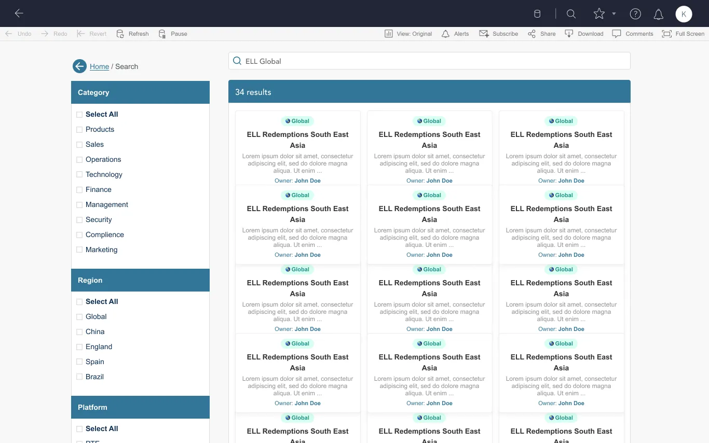Select the China region checkbox
Viewport: 709px width, 443px height.
point(79,331)
